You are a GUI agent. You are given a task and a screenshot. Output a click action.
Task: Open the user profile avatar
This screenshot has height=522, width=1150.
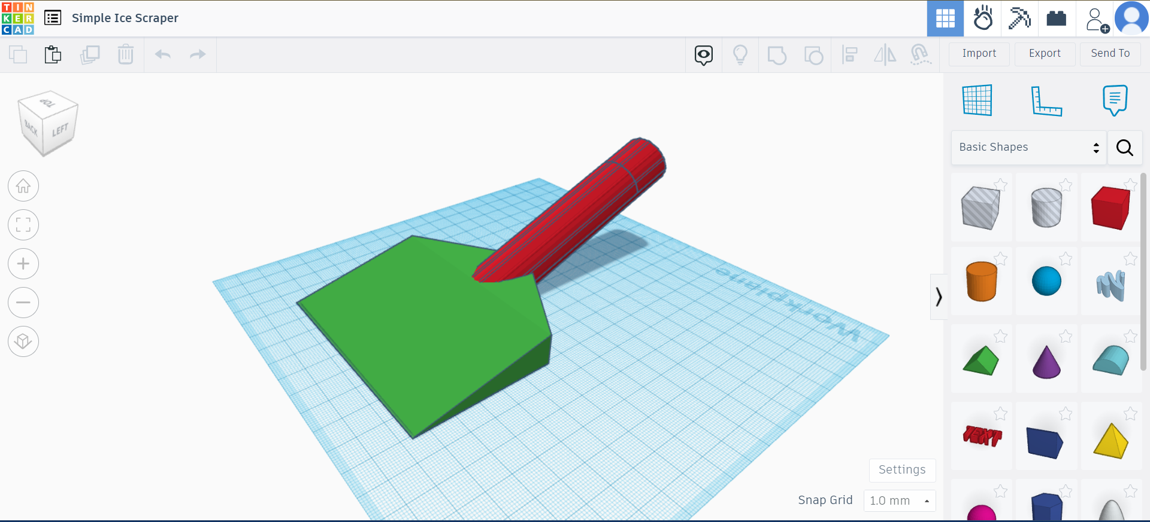[1131, 19]
